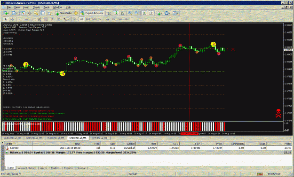Switch to GBPUSD.af,M5 chart tab
The image size is (294, 177).
(x=34, y=138)
